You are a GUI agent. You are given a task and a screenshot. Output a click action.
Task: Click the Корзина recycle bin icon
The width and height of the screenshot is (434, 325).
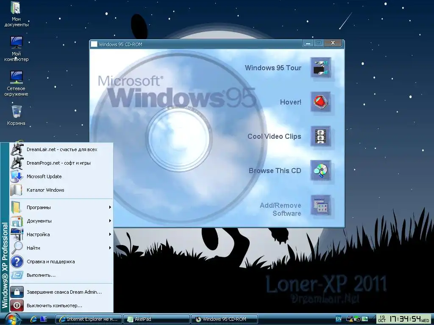[17, 116]
